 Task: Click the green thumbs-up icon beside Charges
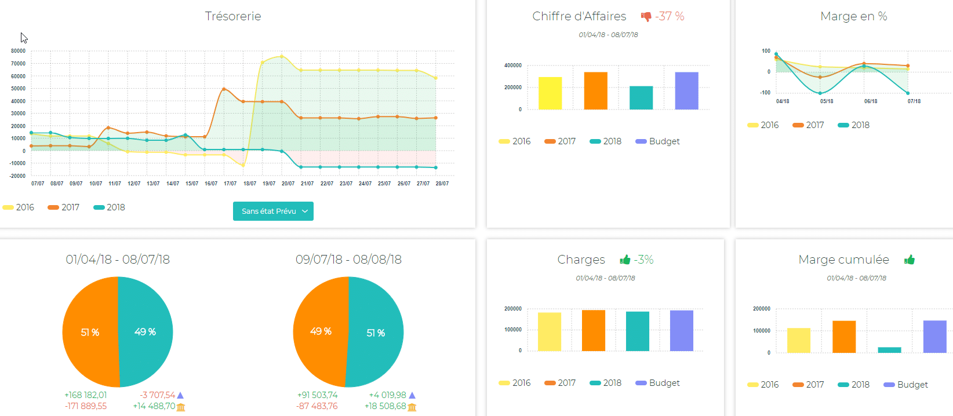pos(625,260)
